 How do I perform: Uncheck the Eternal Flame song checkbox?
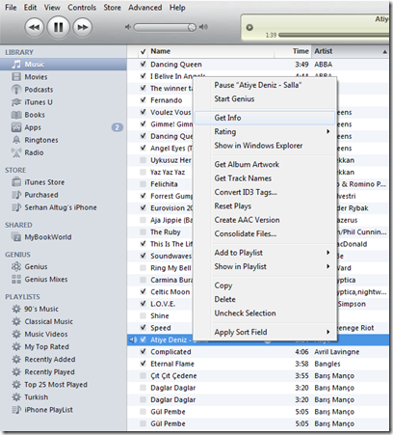point(144,364)
